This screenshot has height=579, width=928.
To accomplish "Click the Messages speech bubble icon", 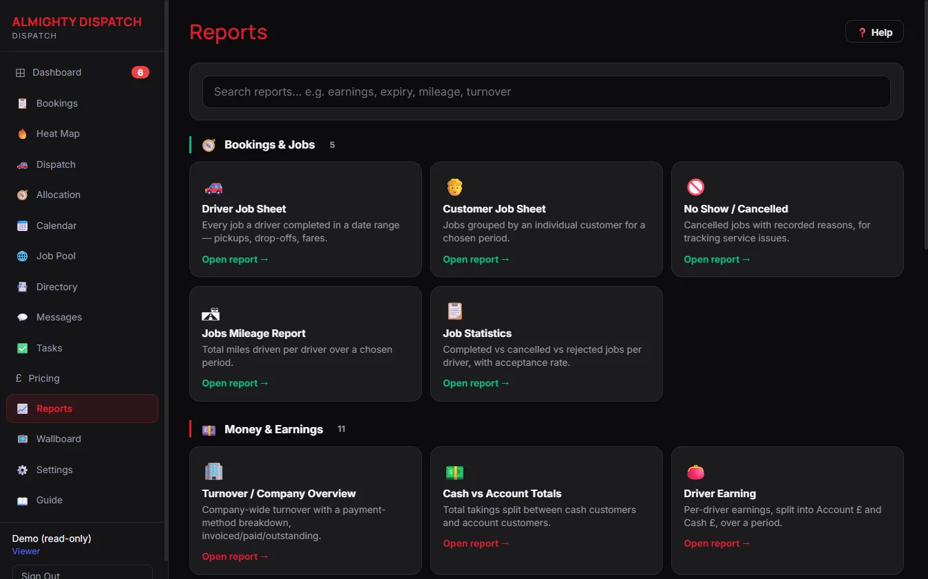I will coord(23,318).
